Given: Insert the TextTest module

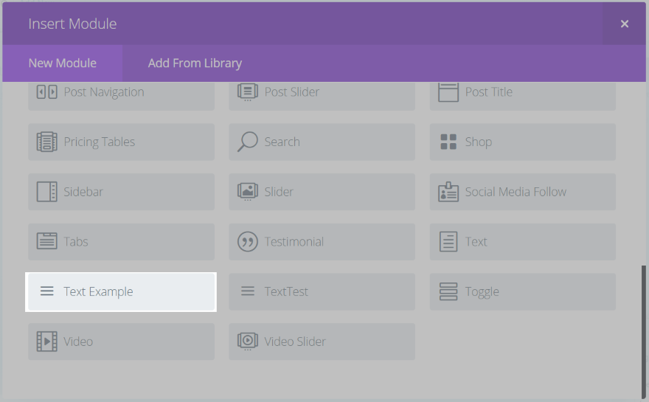Looking at the screenshot, I should [x=322, y=291].
